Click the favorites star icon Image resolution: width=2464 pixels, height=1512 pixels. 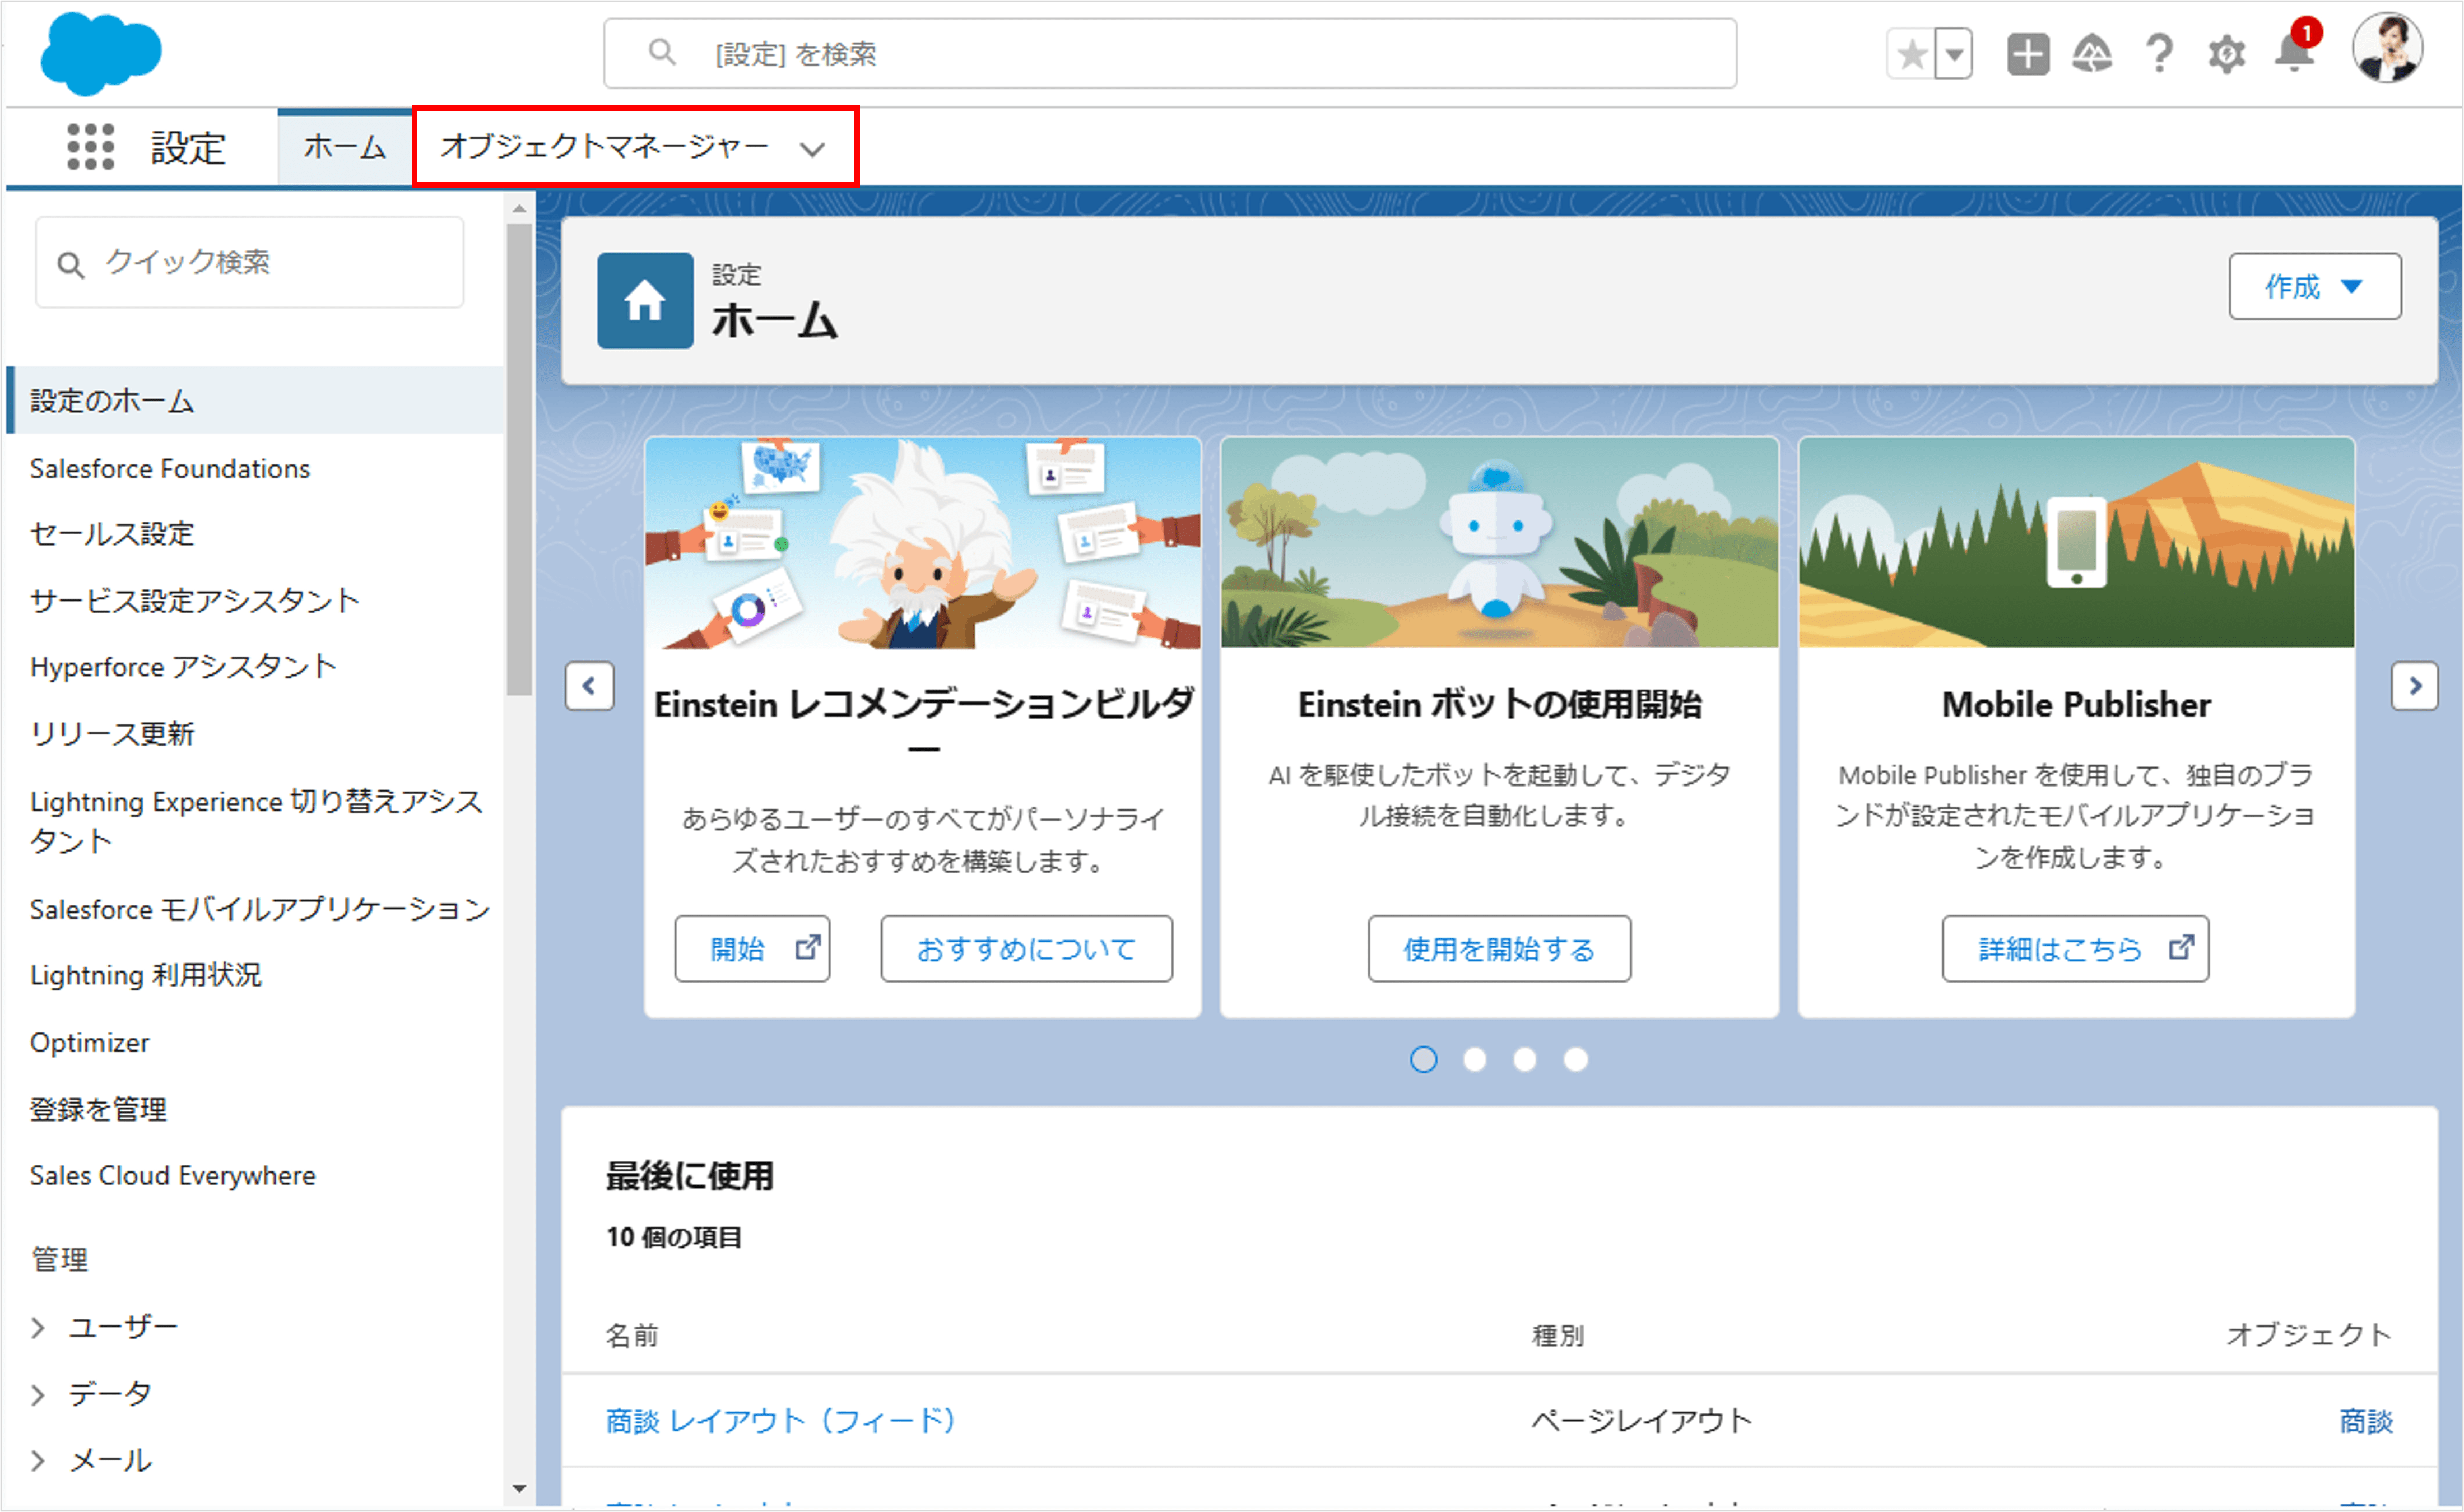point(1911,54)
